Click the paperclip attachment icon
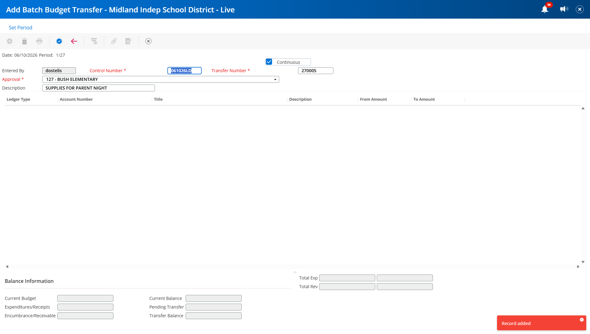The width and height of the screenshot is (590, 334). 114,41
